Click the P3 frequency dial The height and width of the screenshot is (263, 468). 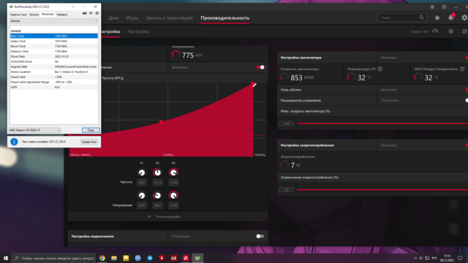click(x=173, y=172)
